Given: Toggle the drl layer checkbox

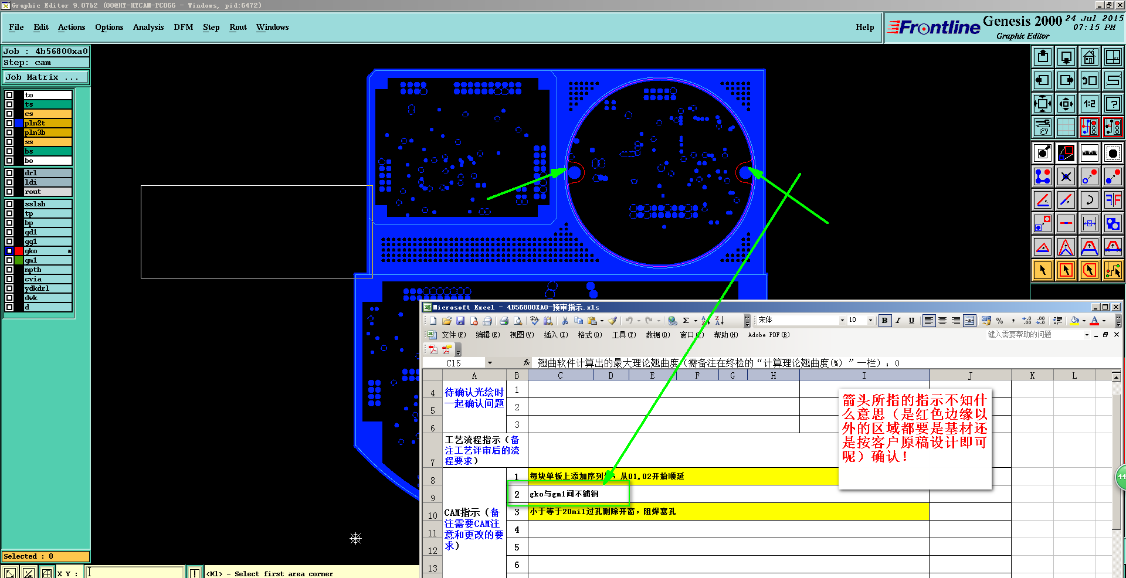Looking at the screenshot, I should click(9, 173).
